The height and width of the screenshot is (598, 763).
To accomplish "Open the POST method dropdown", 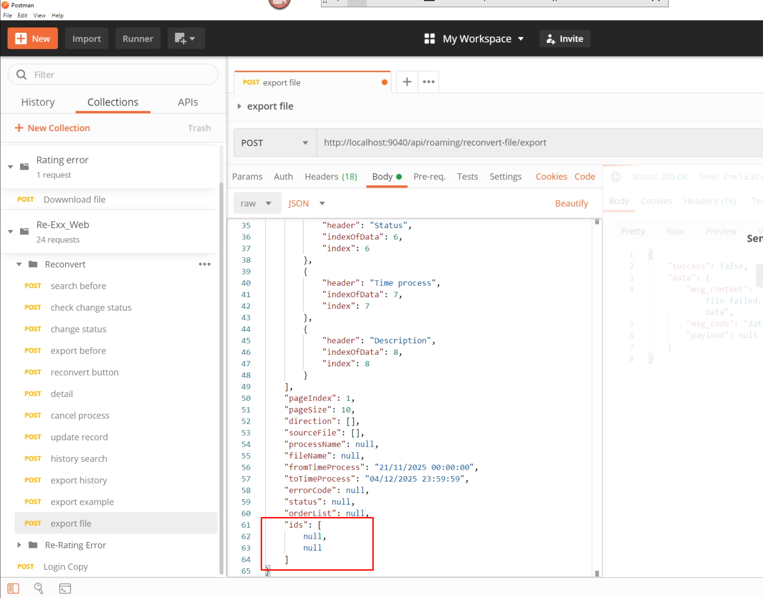I will (x=275, y=143).
